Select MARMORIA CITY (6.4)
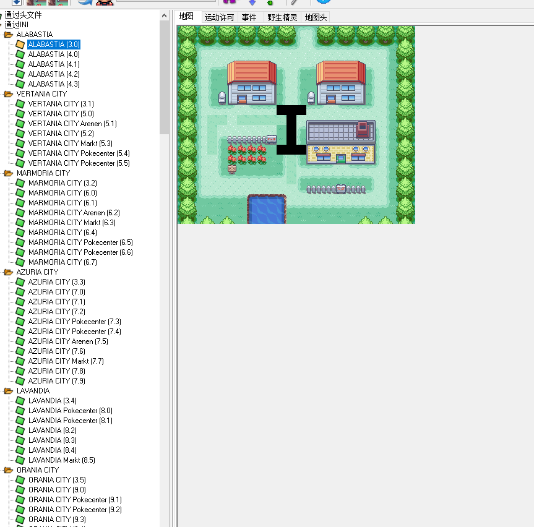The width and height of the screenshot is (534, 527). [62, 232]
